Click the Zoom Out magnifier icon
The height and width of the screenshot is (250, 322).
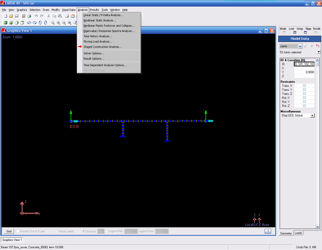click(64, 23)
